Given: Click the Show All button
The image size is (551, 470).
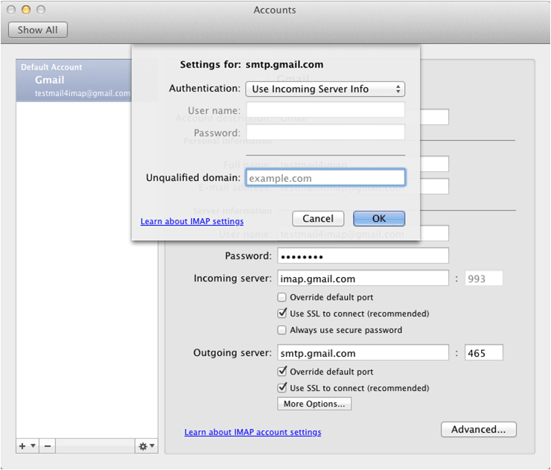Looking at the screenshot, I should click(x=38, y=30).
